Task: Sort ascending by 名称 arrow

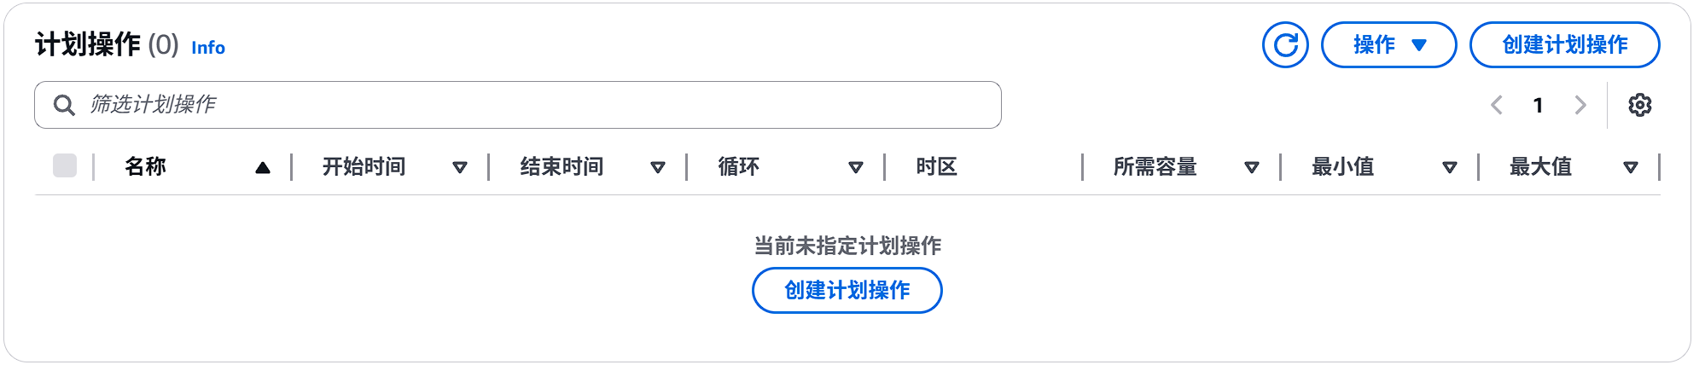Action: pyautogui.click(x=263, y=168)
